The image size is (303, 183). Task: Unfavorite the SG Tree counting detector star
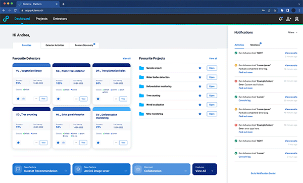click(18, 143)
